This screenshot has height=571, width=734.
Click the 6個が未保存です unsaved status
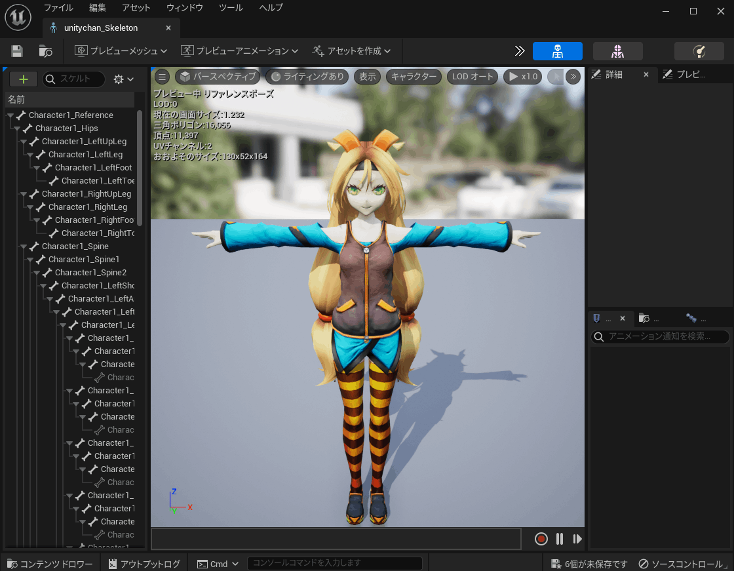[x=589, y=564]
